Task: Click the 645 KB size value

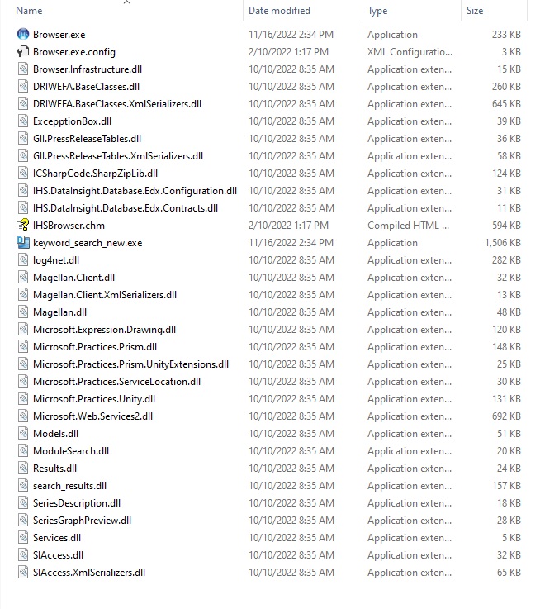Action: pos(506,104)
